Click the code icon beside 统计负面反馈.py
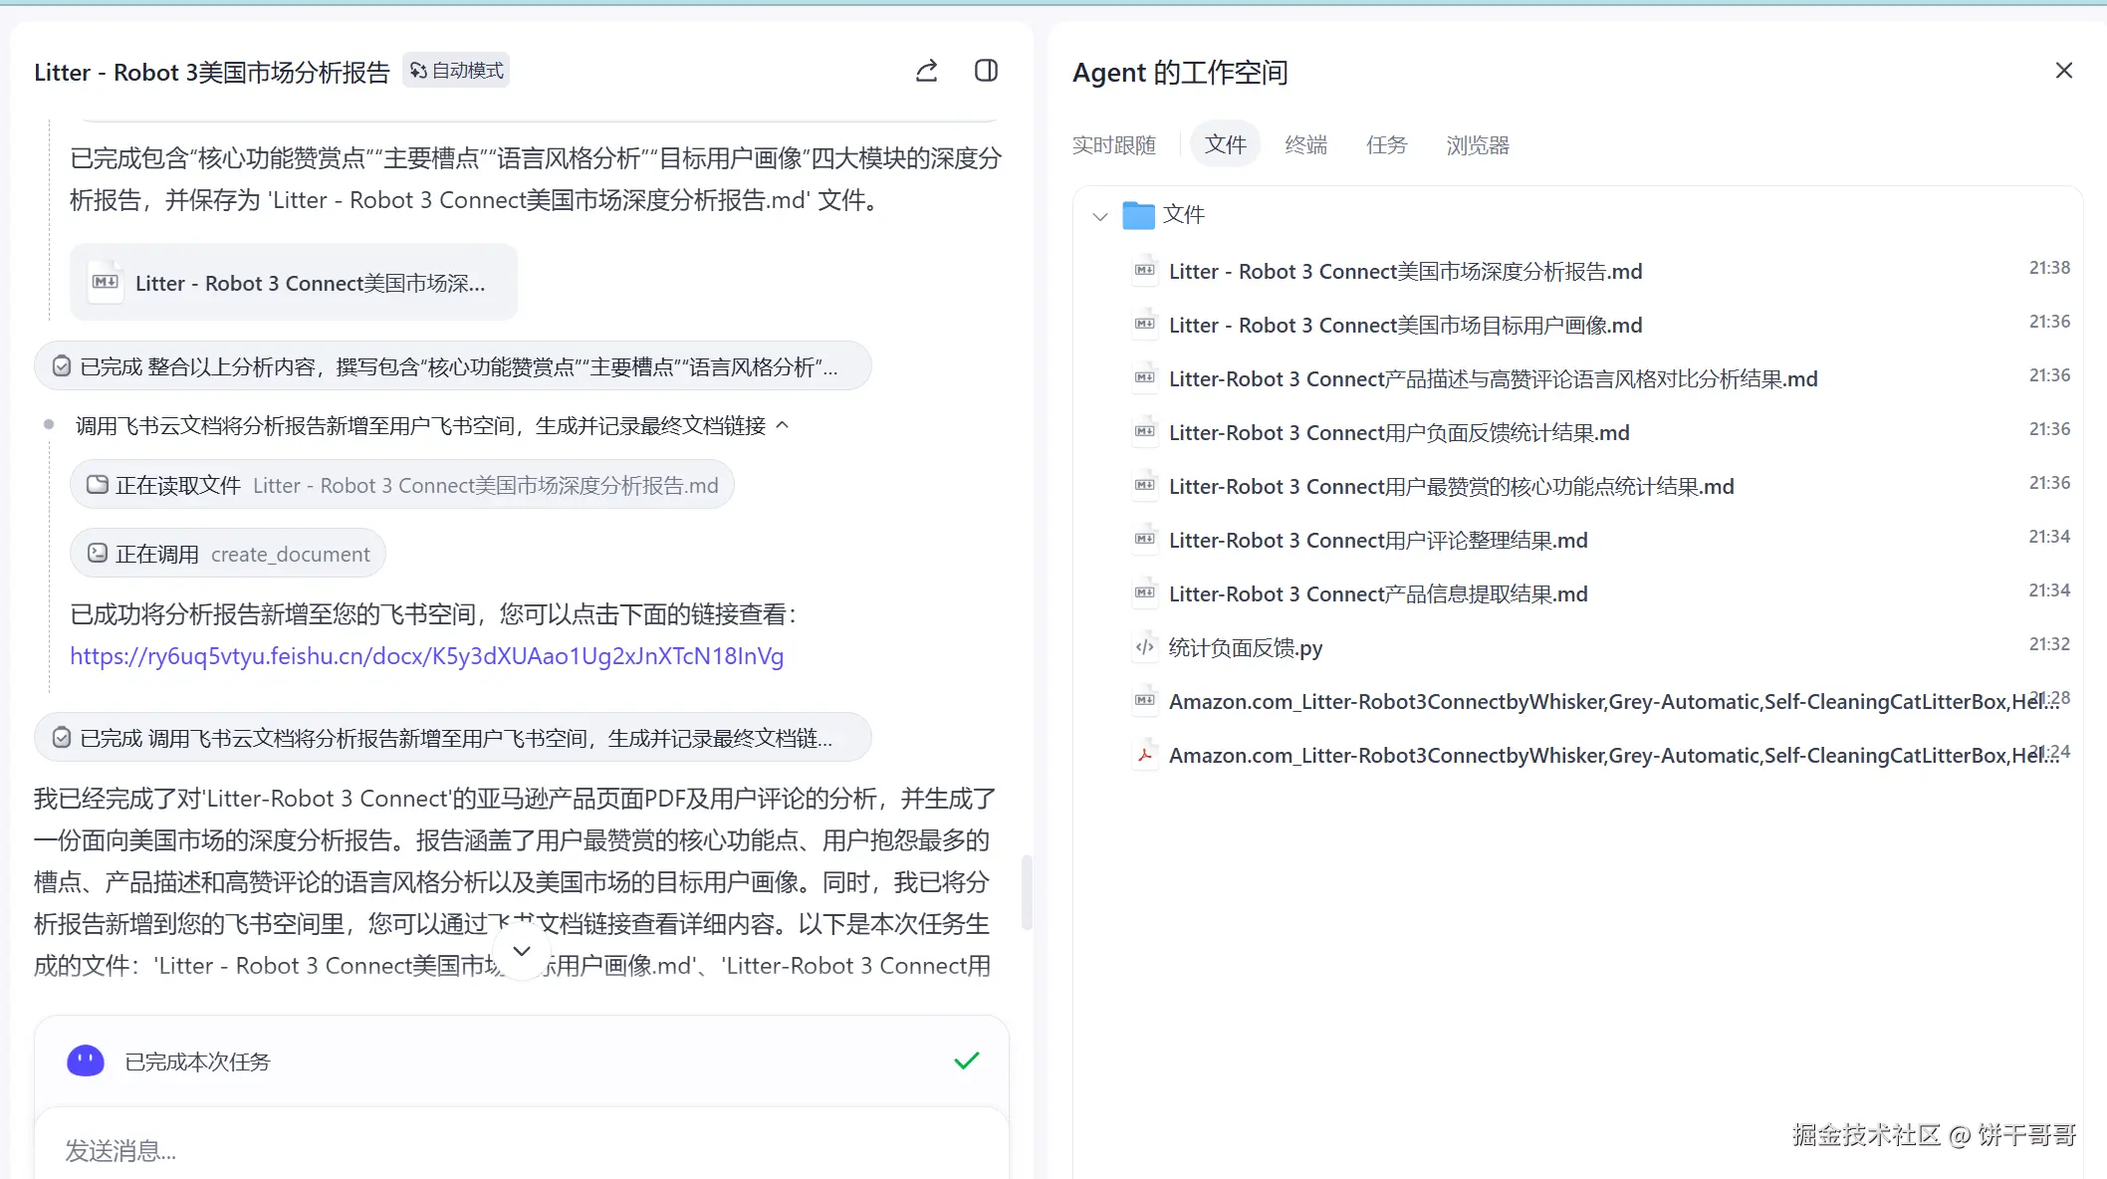Viewport: 2107px width, 1179px height. tap(1145, 647)
